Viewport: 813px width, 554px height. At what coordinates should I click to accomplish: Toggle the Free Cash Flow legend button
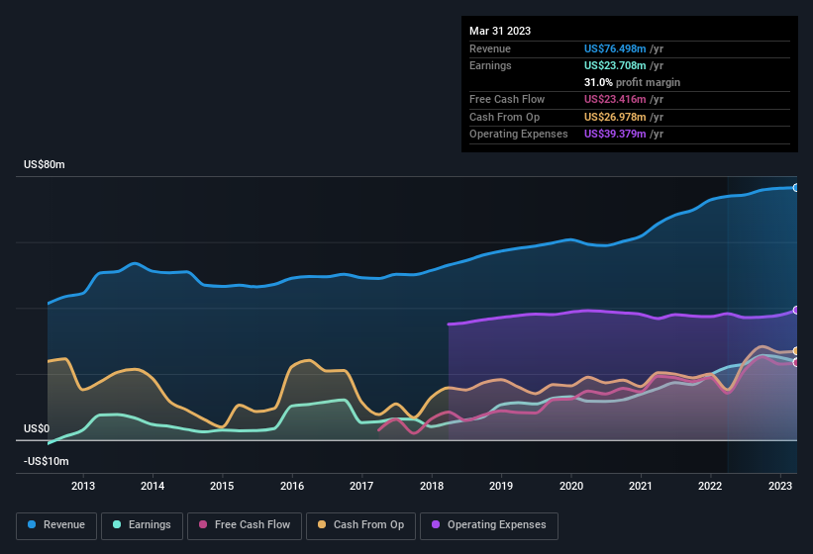tap(245, 525)
